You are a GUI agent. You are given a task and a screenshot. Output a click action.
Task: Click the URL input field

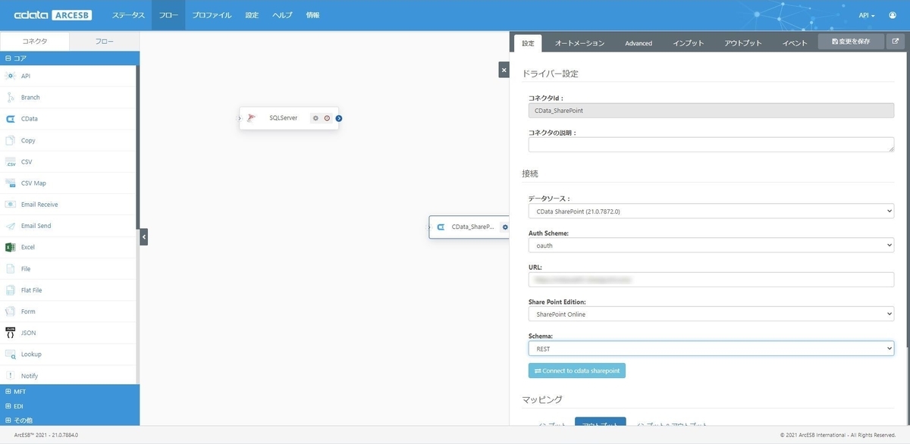[x=711, y=280]
